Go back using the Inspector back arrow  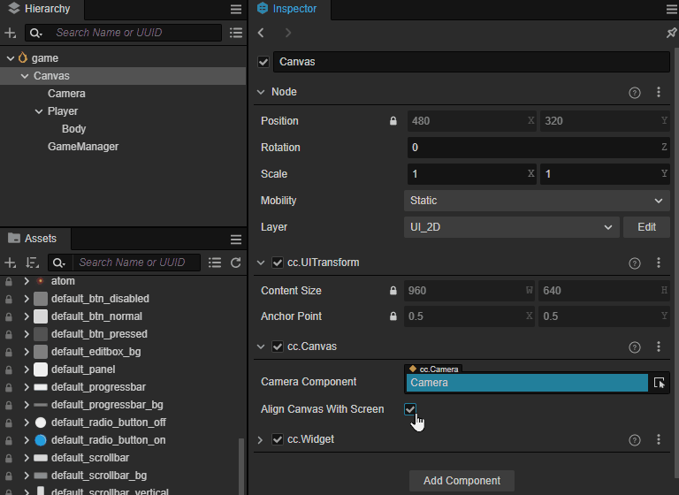[x=261, y=33]
